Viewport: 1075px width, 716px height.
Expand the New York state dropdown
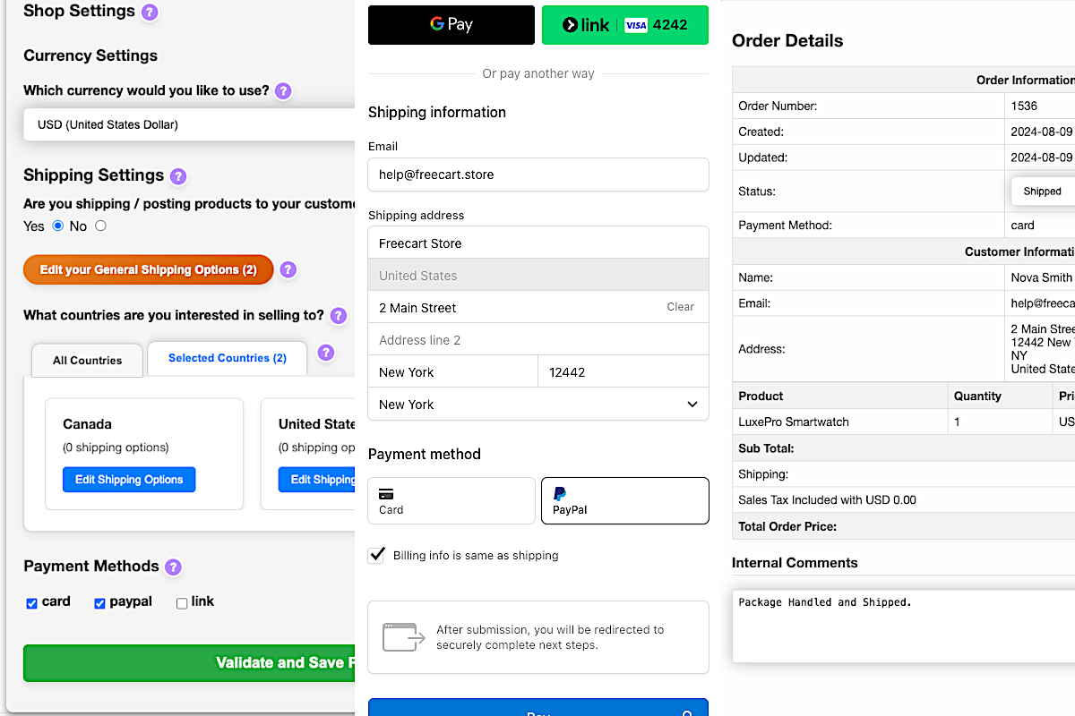pos(537,405)
